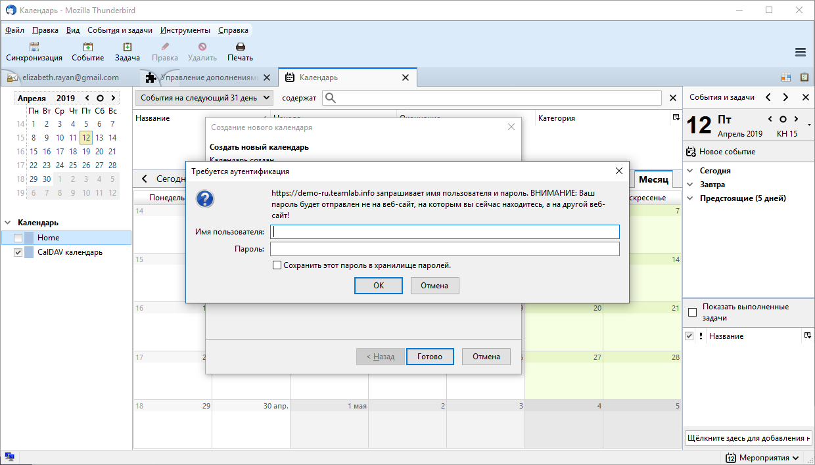The width and height of the screenshot is (815, 465).
Task: Click the tasks column picker icon
Action: (x=807, y=336)
